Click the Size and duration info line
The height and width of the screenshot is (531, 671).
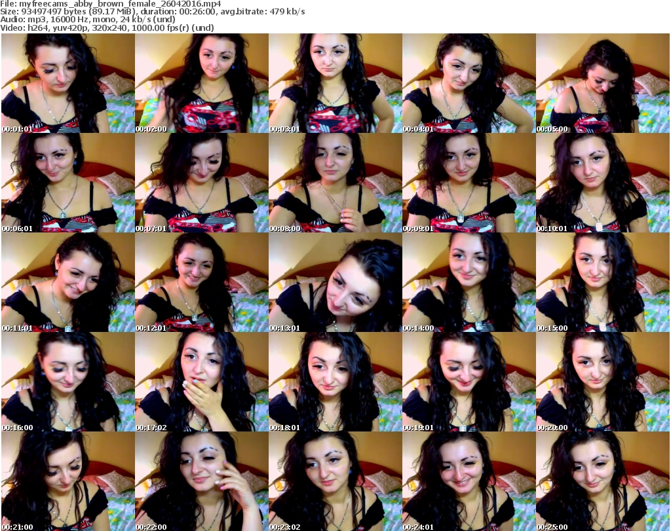[x=152, y=12]
